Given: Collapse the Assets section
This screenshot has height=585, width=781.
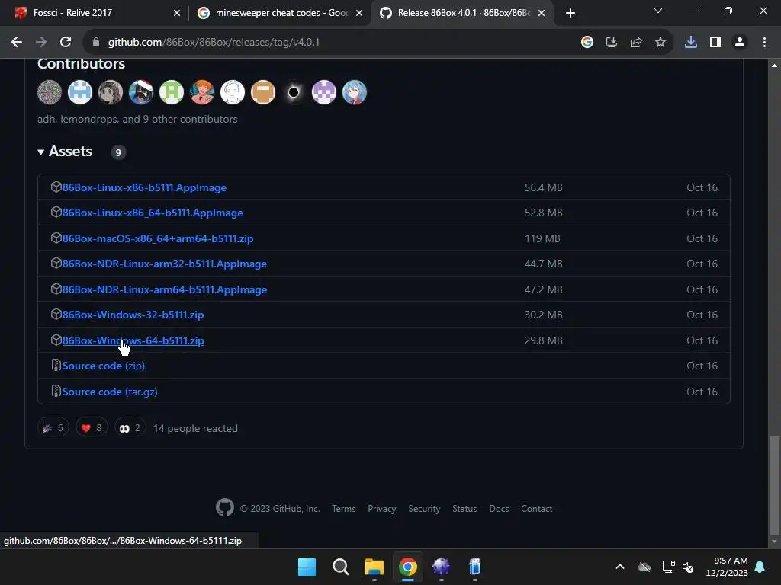Looking at the screenshot, I should point(66,152).
